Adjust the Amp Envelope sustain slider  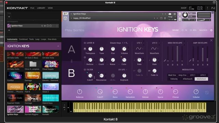pos(203,54)
